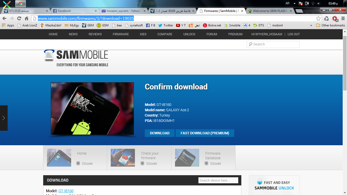Click the address bar URL
347x195 pixels.
[86, 18]
